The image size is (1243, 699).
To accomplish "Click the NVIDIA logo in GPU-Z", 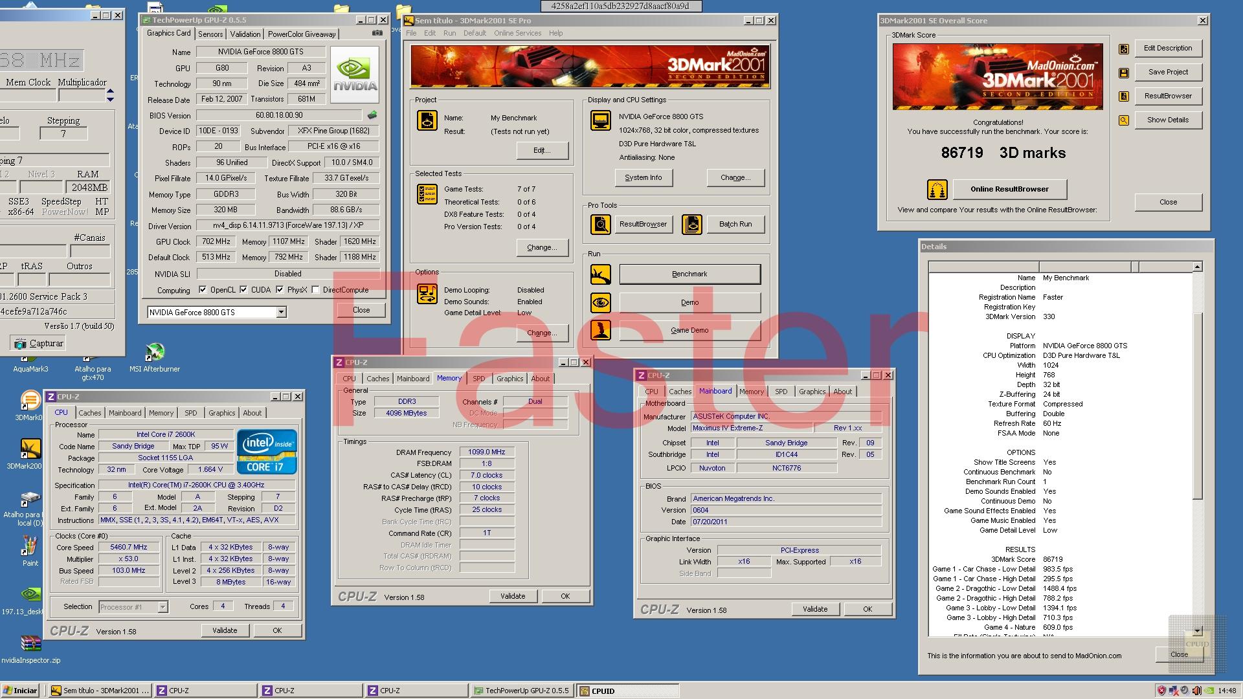I will 355,74.
